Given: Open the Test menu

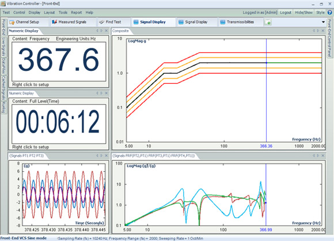Looking at the screenshot, I should [6, 12].
